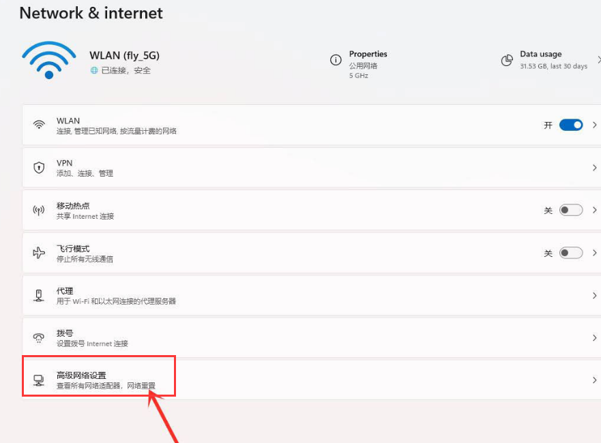Expand the 代理 settings chevron

point(593,294)
